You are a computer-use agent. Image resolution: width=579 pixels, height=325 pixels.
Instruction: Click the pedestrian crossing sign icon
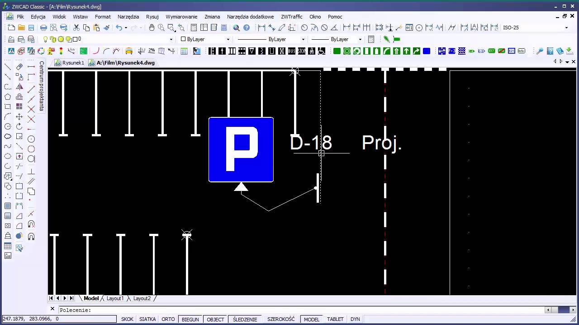(11, 51)
